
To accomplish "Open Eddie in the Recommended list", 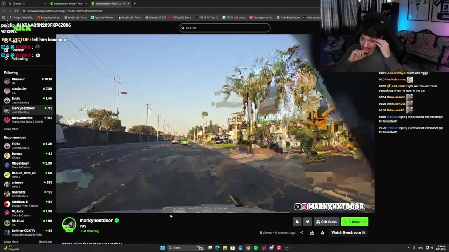I will pos(28,146).
